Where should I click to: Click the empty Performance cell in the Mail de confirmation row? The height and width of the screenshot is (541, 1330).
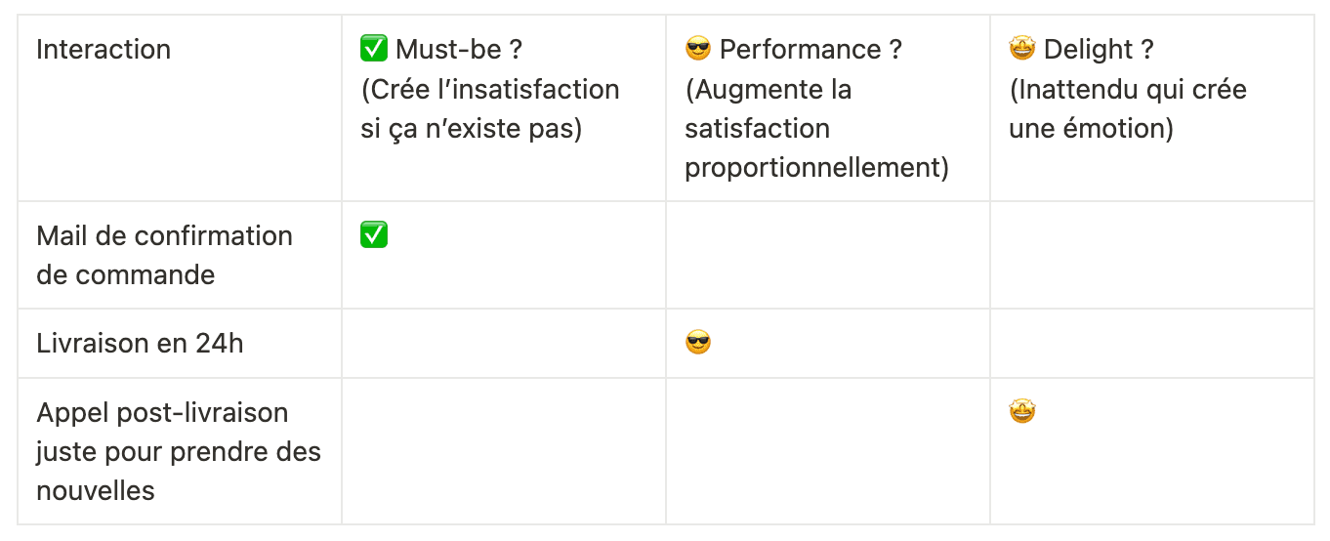click(x=827, y=255)
